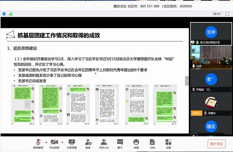Click the second chat screenshot in slide
This screenshot has width=233, height=152.
click(50, 105)
